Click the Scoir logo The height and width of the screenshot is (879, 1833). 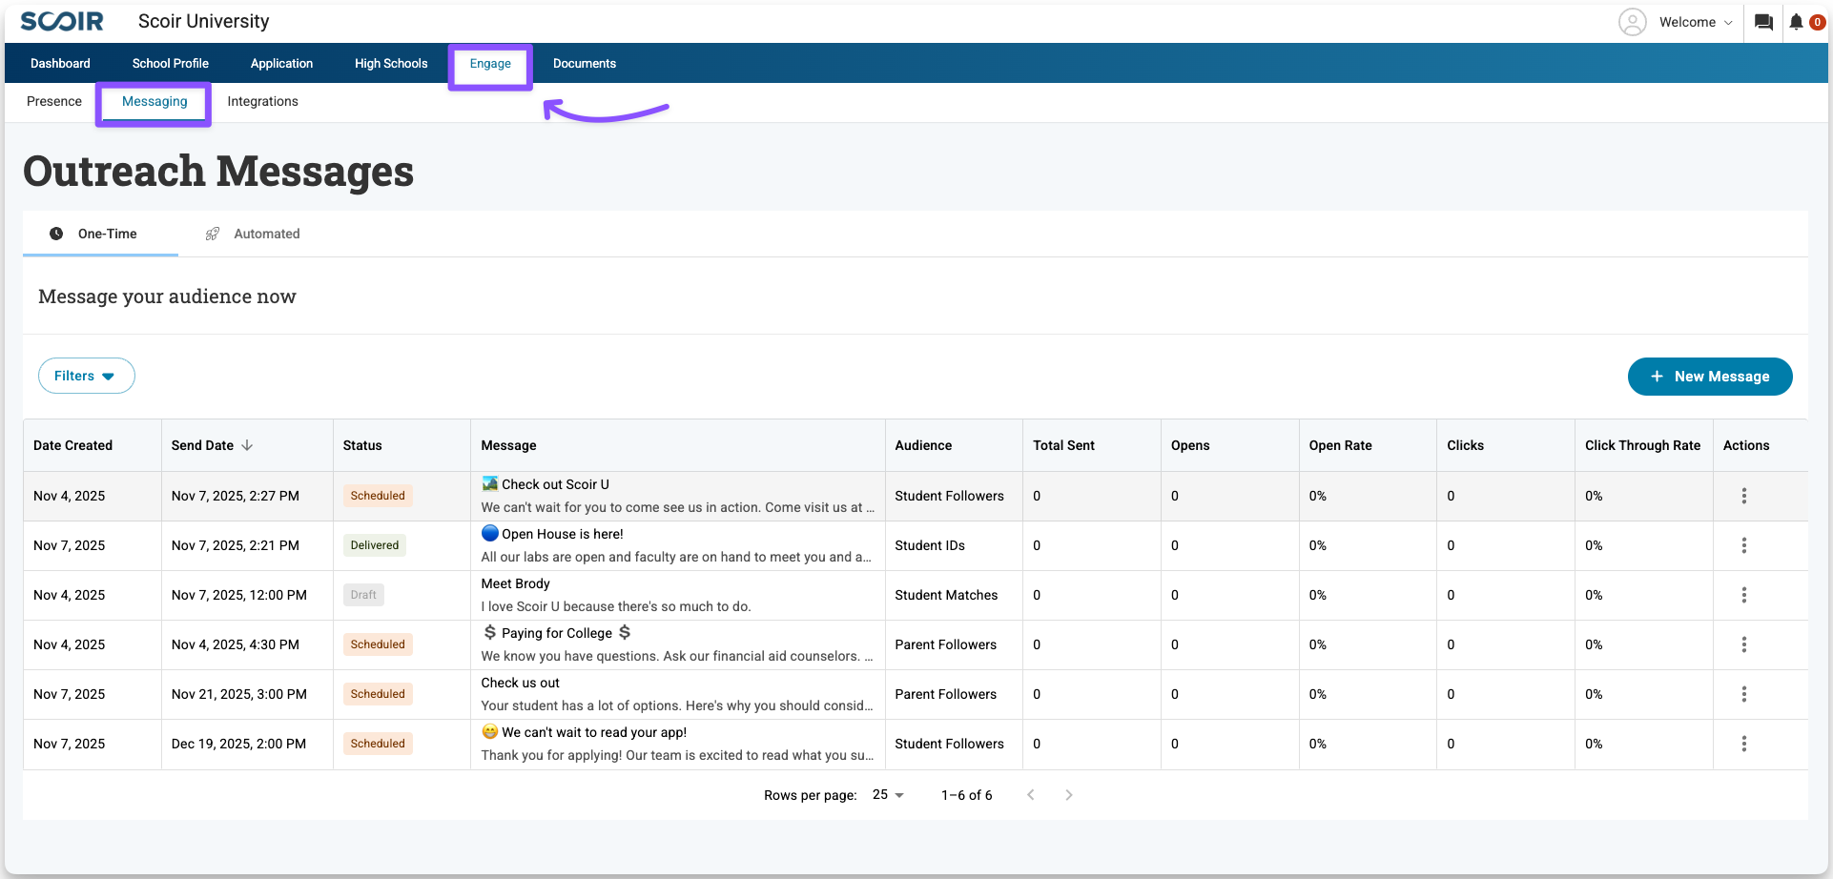point(62,21)
